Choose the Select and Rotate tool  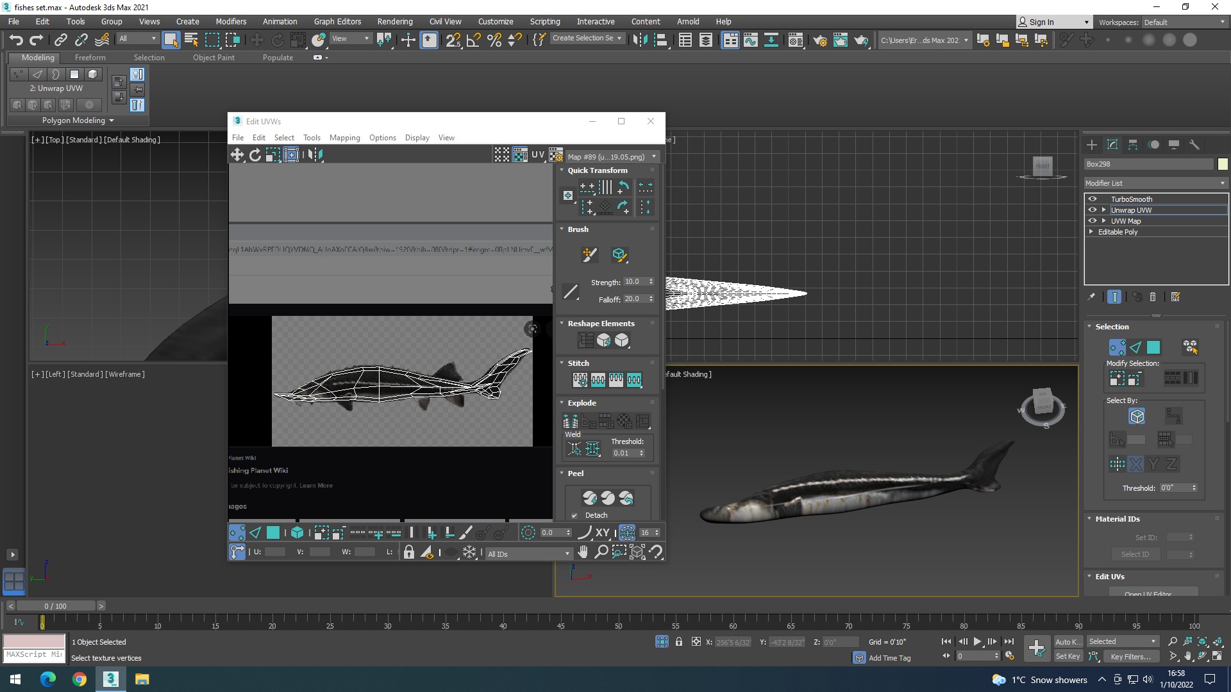point(277,40)
